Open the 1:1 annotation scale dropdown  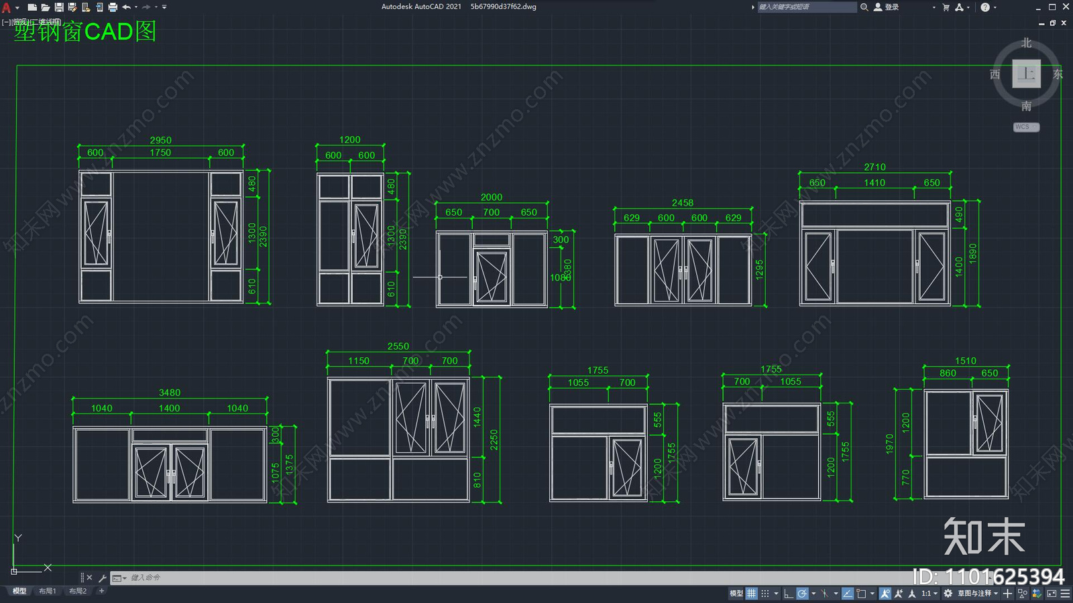pyautogui.click(x=929, y=594)
